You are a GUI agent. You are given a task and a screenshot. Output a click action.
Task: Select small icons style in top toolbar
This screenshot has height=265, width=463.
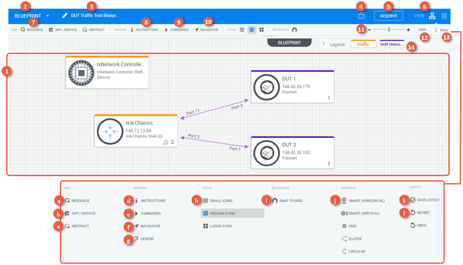[x=242, y=30]
